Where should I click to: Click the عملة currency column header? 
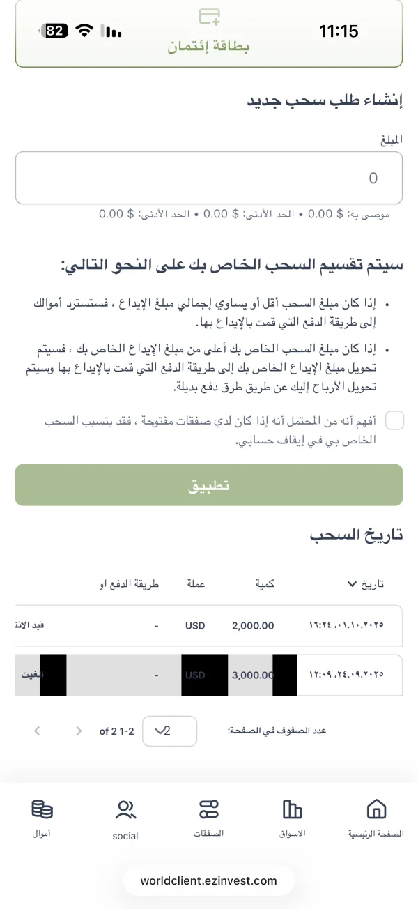[195, 584]
